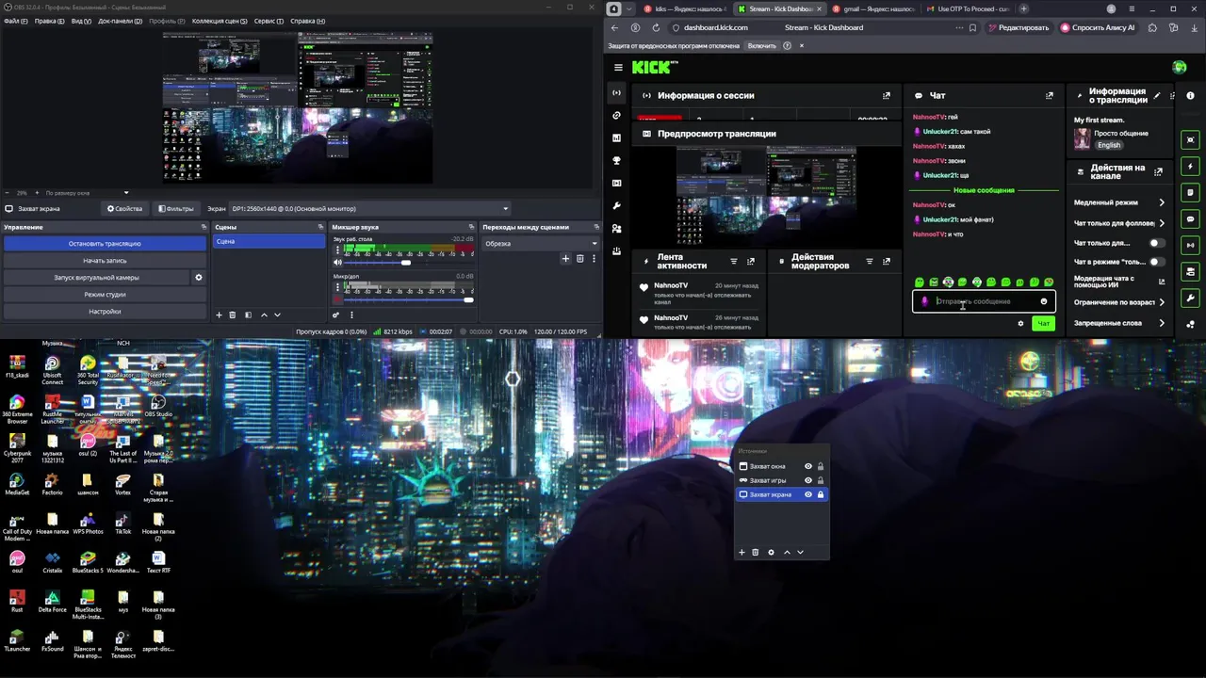The image size is (1206, 678).
Task: Open emoji picker in chat message field
Action: pyautogui.click(x=1043, y=301)
